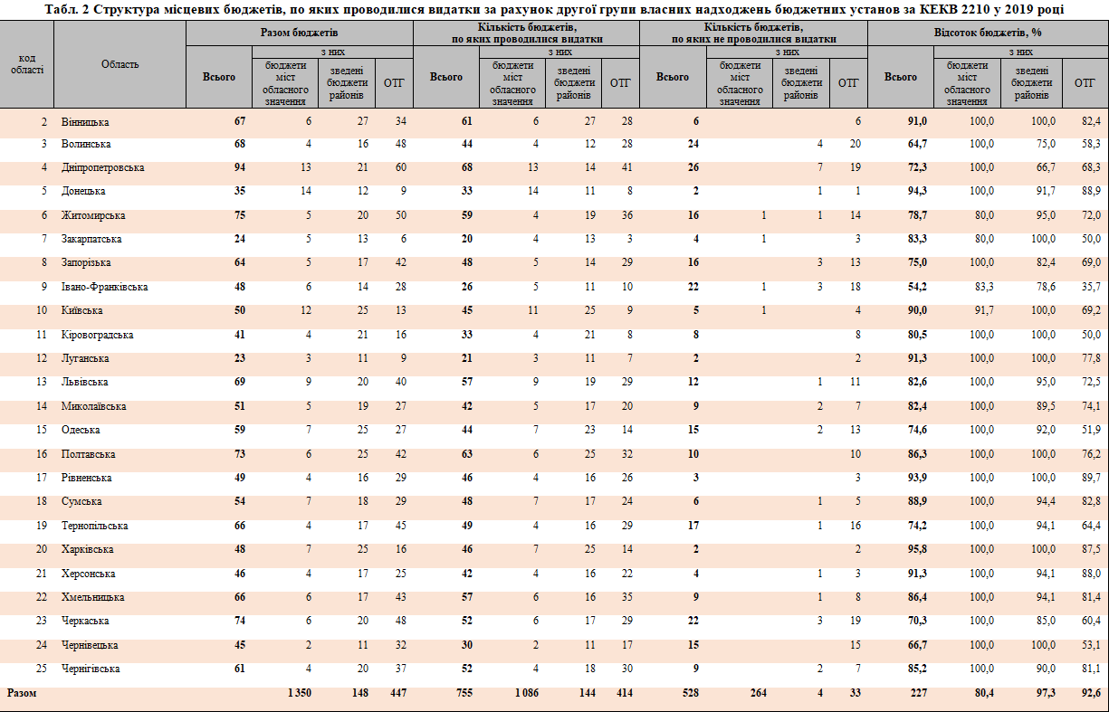Select the 'Разом' totals row label
The height and width of the screenshot is (712, 1109).
23,693
